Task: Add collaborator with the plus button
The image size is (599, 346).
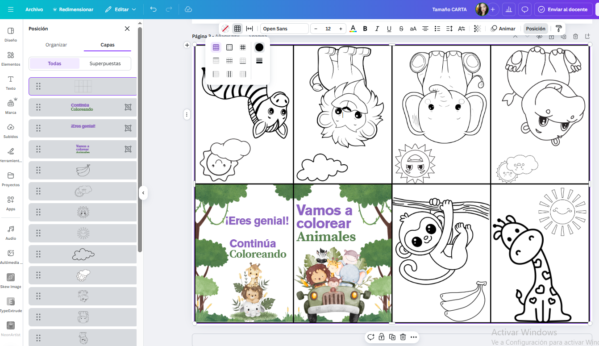Action: [493, 9]
